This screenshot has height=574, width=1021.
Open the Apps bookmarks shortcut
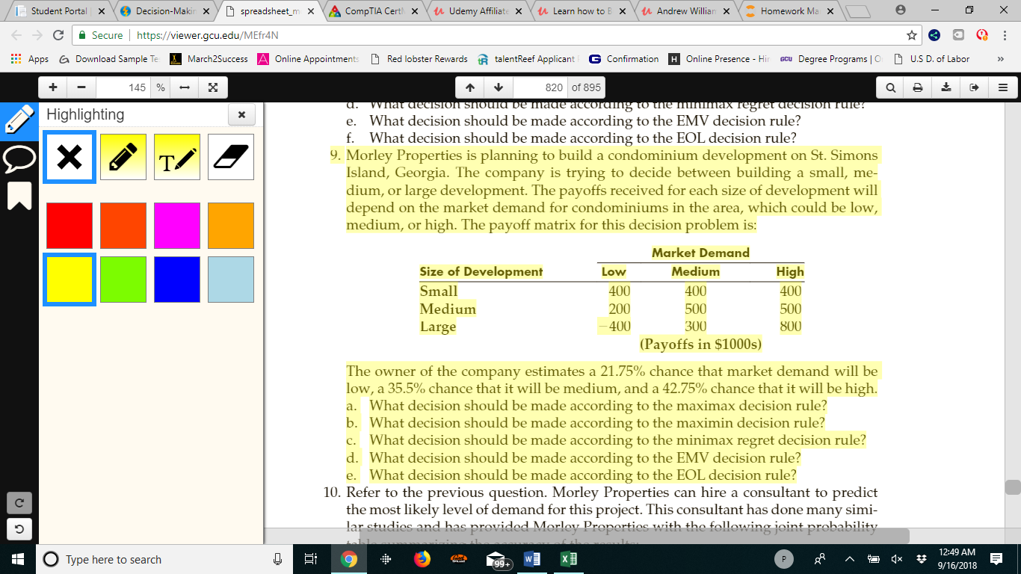30,59
